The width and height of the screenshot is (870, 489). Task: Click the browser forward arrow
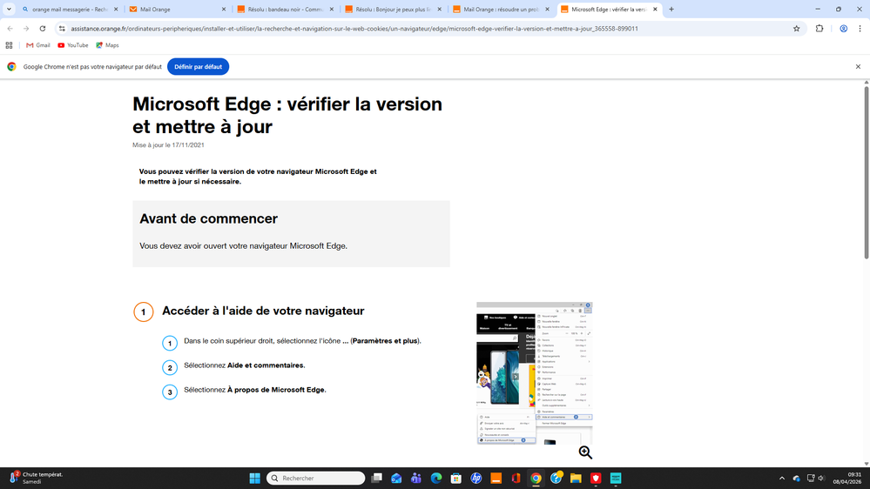point(26,28)
